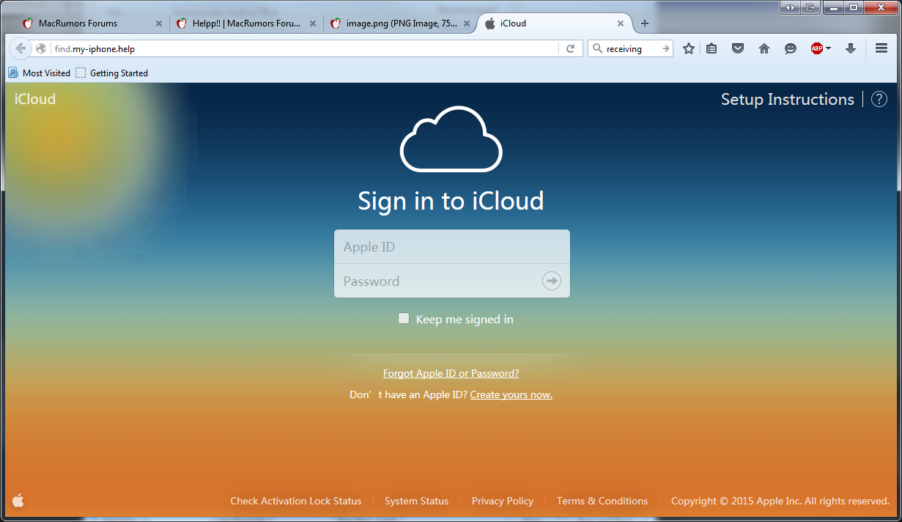902x522 pixels.
Task: Click the URL address bar
Action: pyautogui.click(x=304, y=49)
